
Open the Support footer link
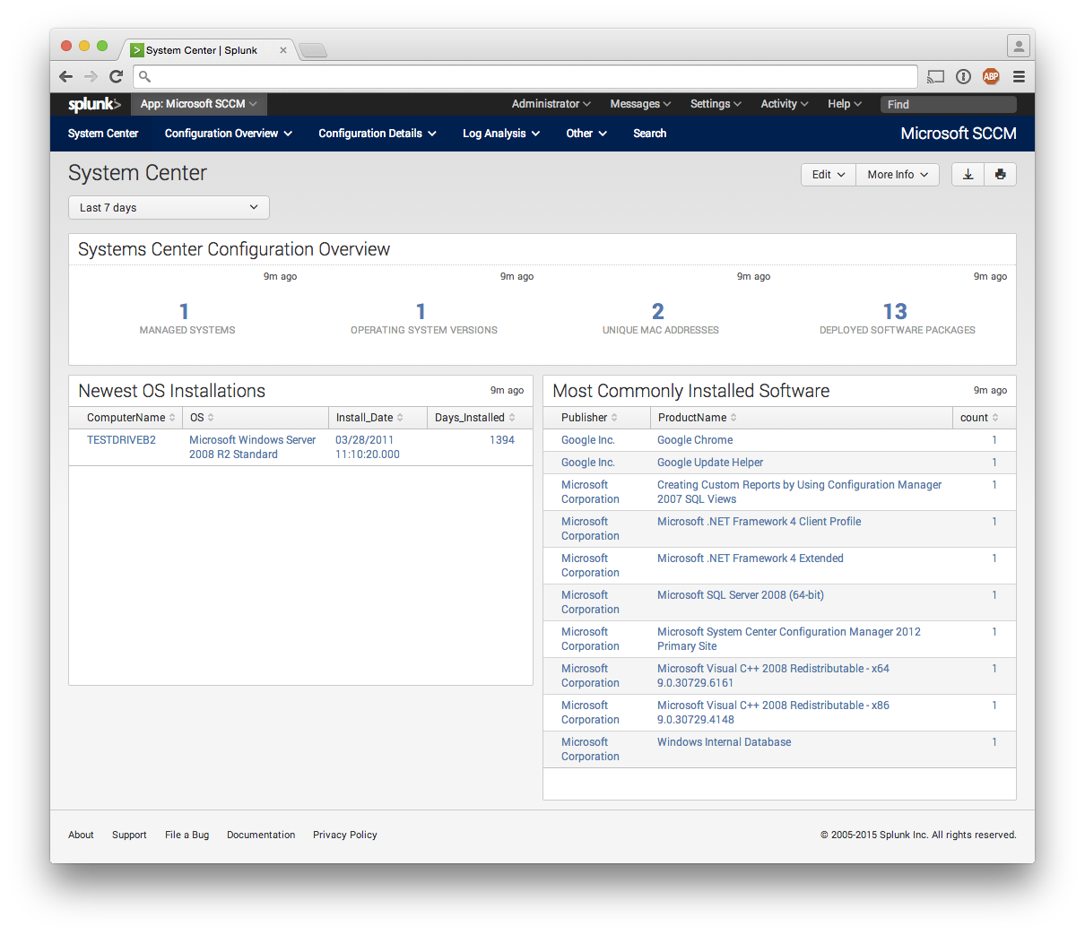pos(129,835)
